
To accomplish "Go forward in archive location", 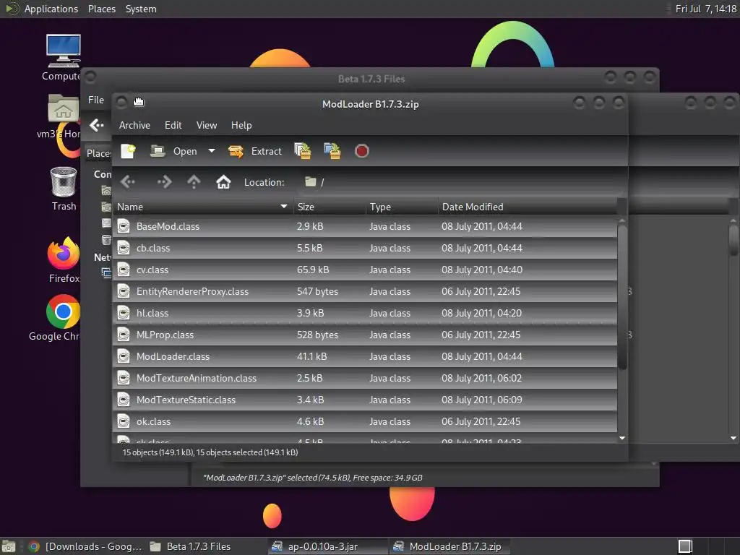I will coord(164,181).
